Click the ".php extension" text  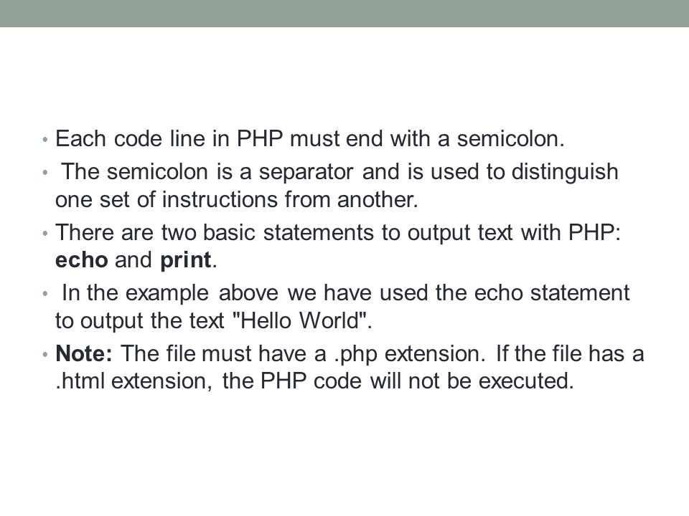tap(410, 354)
